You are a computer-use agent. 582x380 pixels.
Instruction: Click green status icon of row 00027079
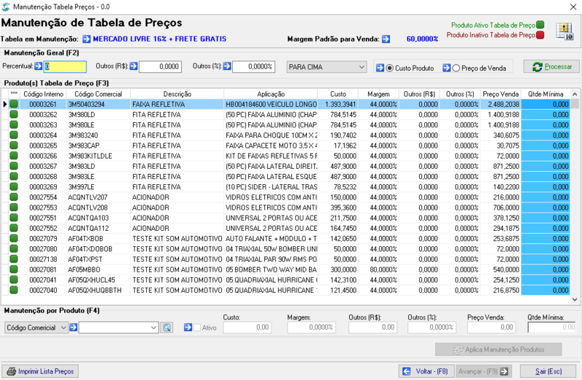coord(14,238)
